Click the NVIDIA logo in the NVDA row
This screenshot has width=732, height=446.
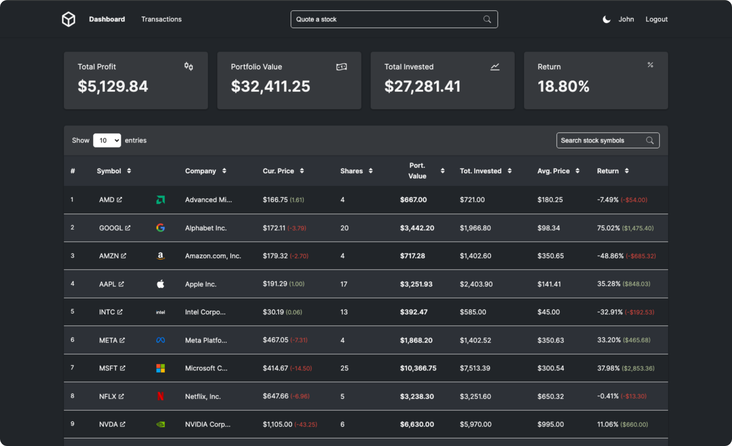pos(160,424)
